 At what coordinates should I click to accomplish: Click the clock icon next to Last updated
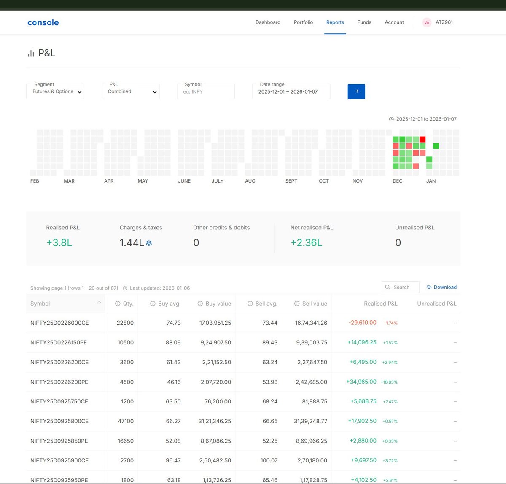125,288
